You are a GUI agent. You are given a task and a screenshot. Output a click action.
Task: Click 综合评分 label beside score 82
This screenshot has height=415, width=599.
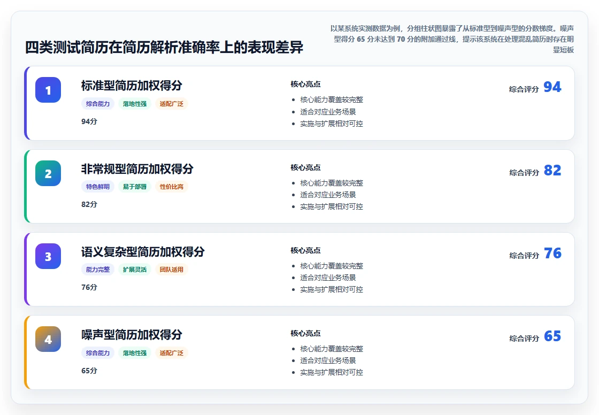[524, 173]
